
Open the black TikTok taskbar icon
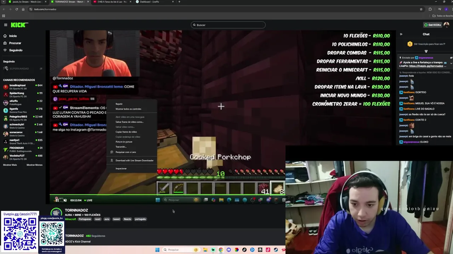pyautogui.click(x=244, y=250)
